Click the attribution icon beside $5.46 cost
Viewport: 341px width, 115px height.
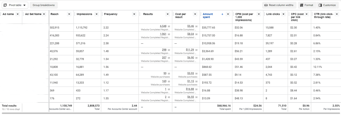196,26
